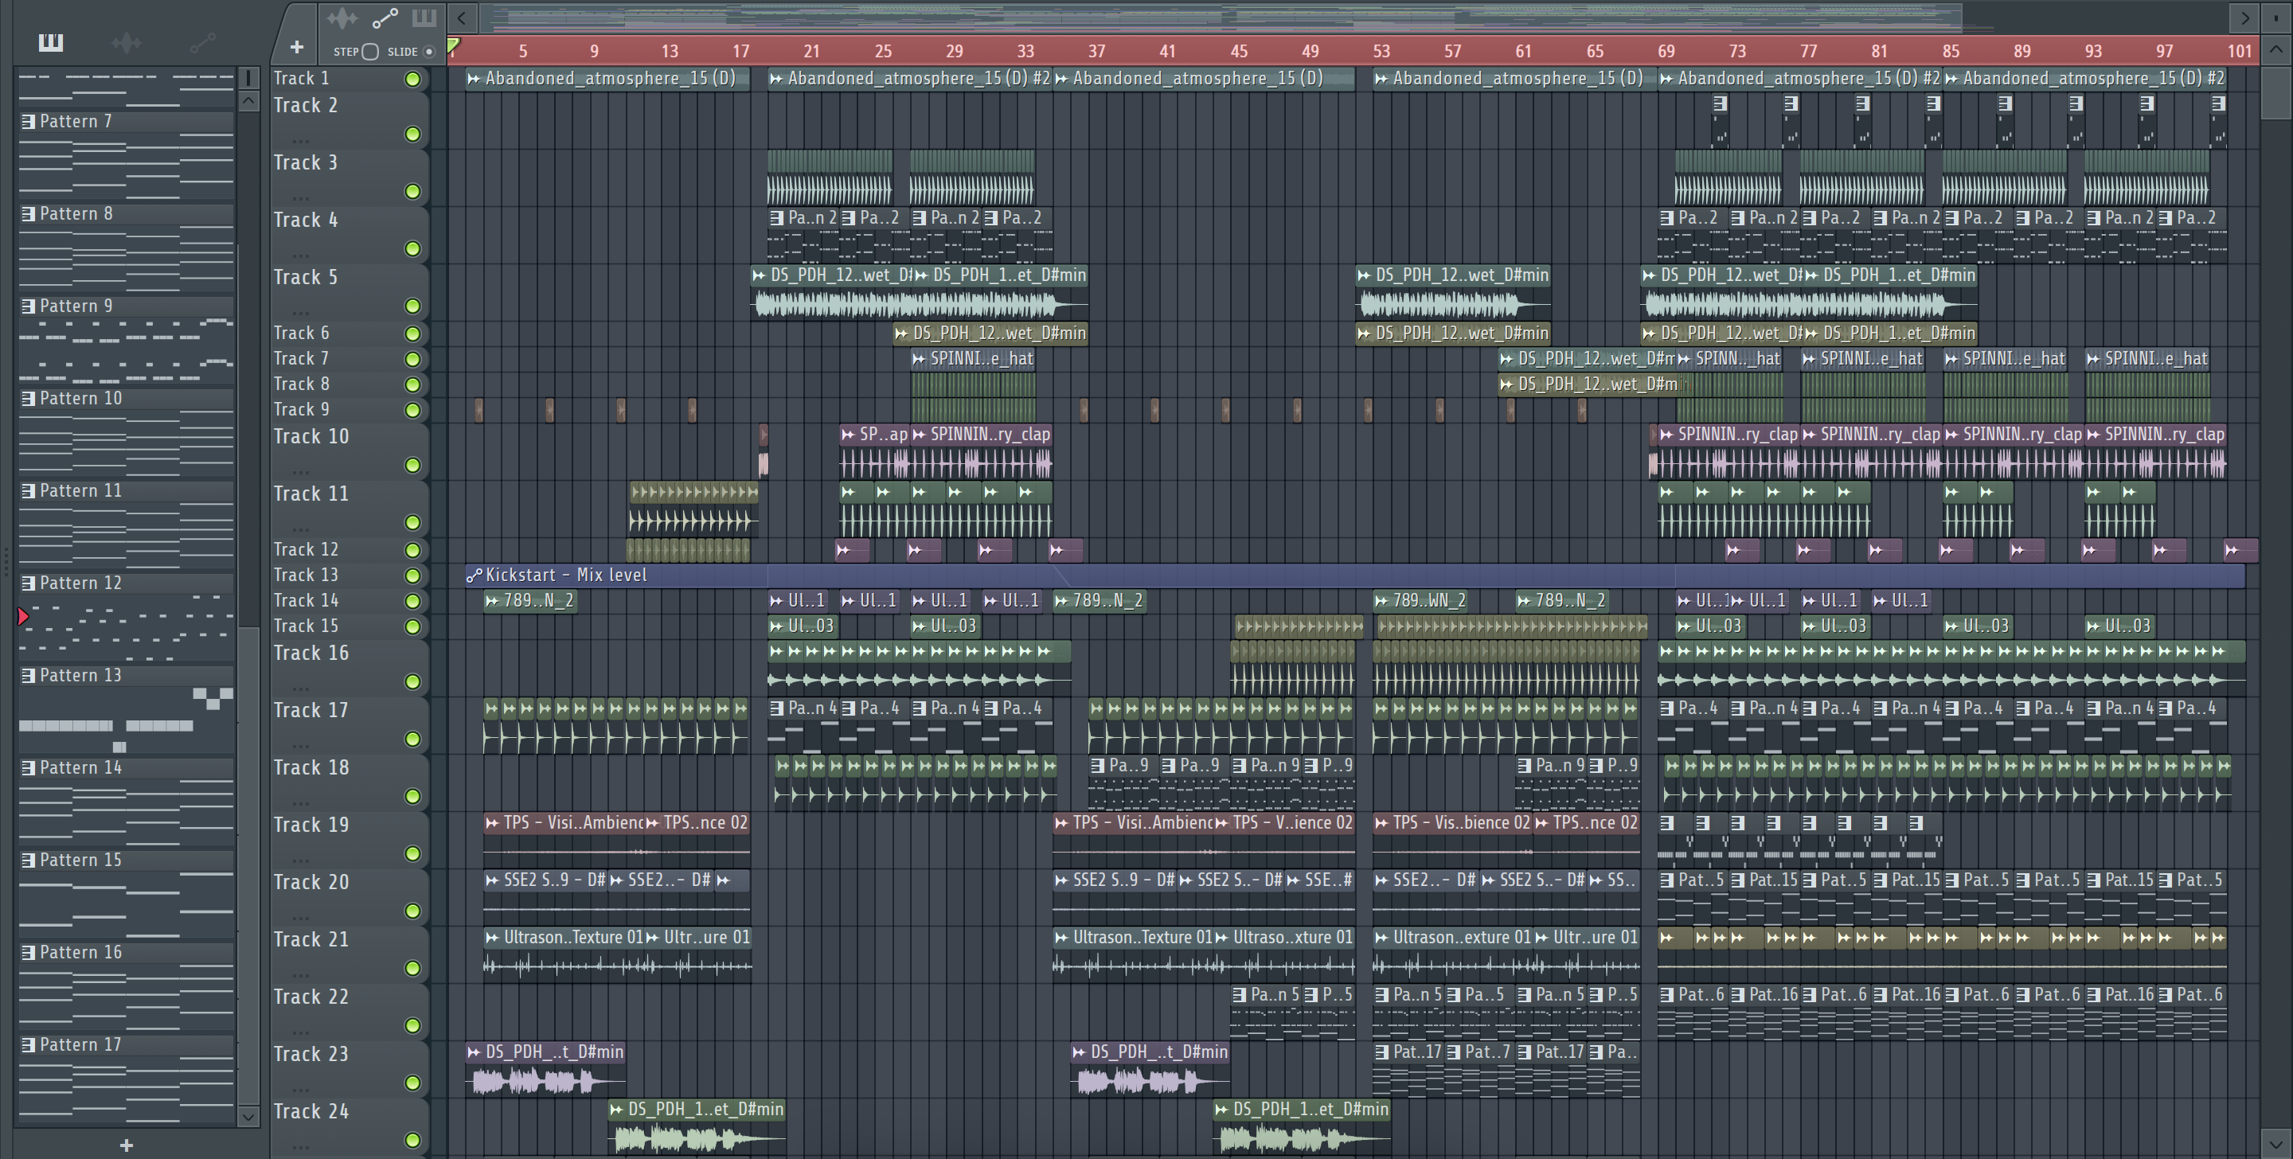Screen dimensions: 2293x1159
Task: Mute Track 24 with its green light
Action: (412, 1139)
